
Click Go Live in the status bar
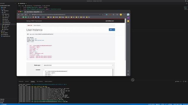pyautogui.click(x=186, y=104)
